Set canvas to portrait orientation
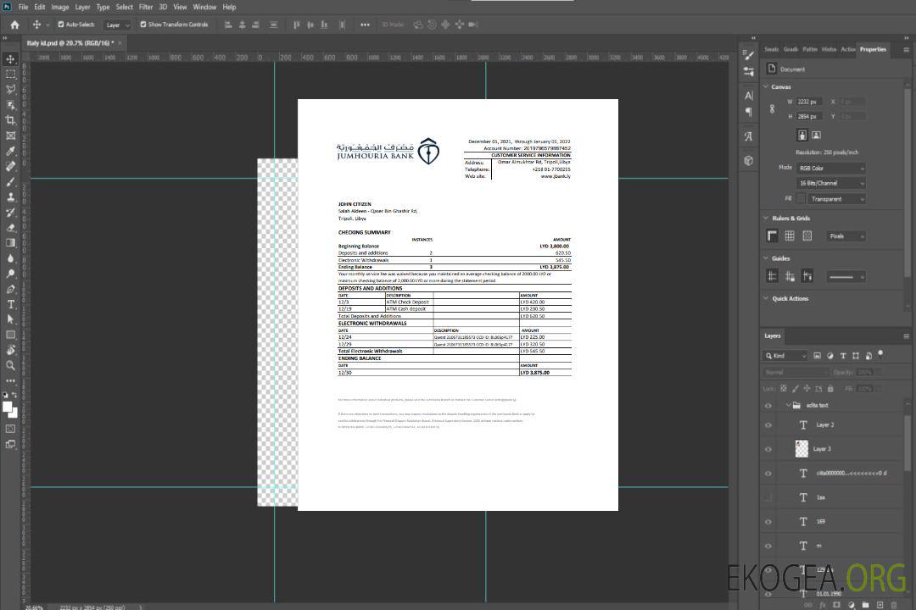The height and width of the screenshot is (610, 916). [x=802, y=136]
